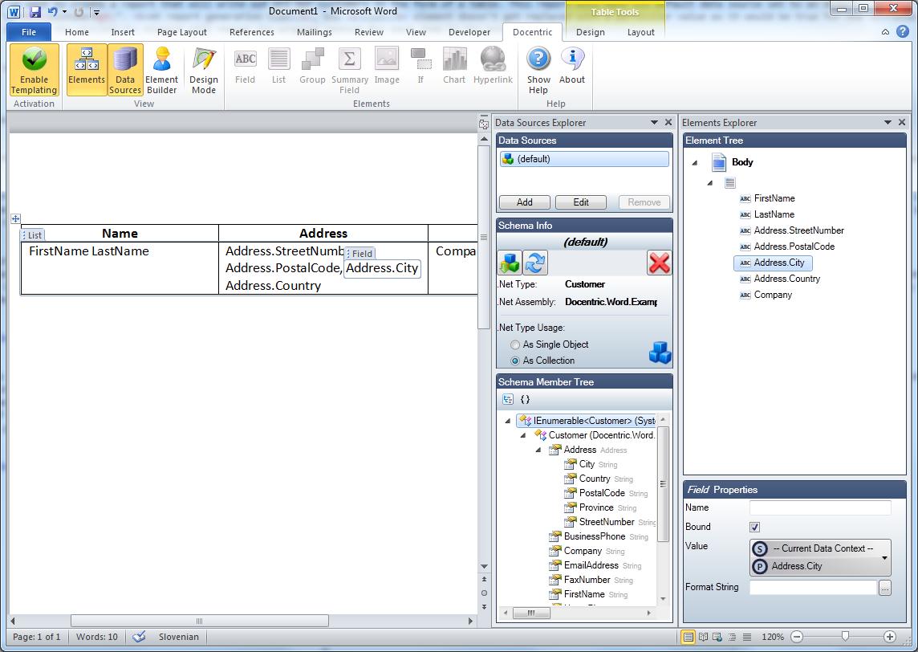Click the Field Properties Name input
The height and width of the screenshot is (652, 918).
(820, 508)
